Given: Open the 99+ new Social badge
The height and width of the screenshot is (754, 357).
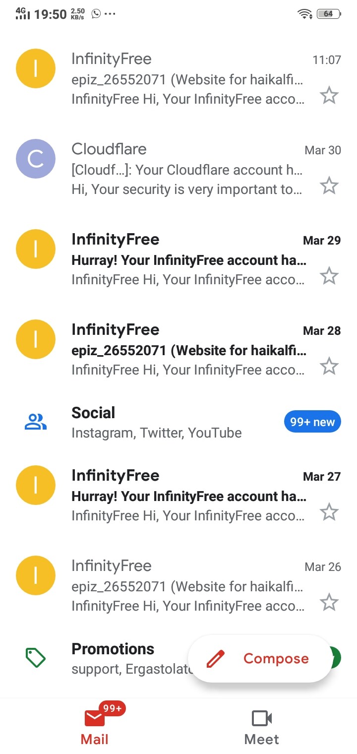Looking at the screenshot, I should pyautogui.click(x=312, y=422).
